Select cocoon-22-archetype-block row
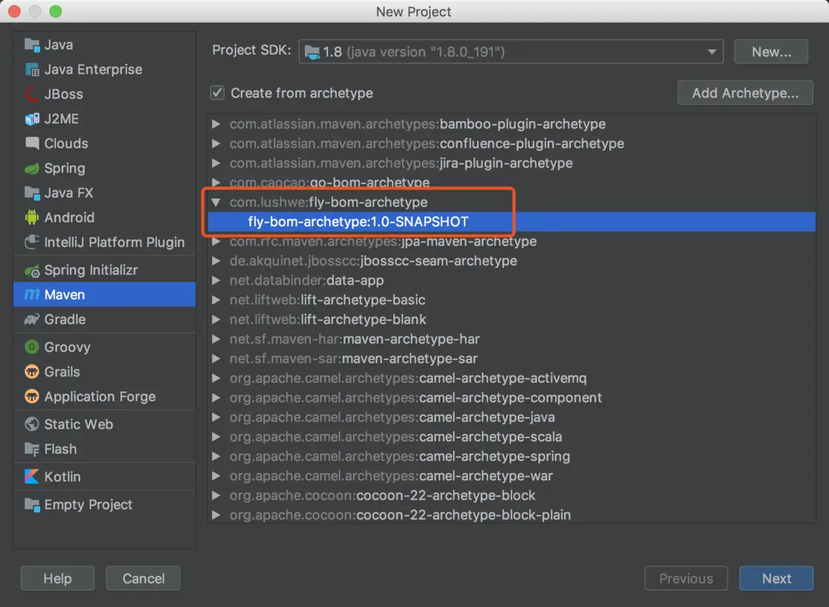This screenshot has width=829, height=607. coord(511,495)
